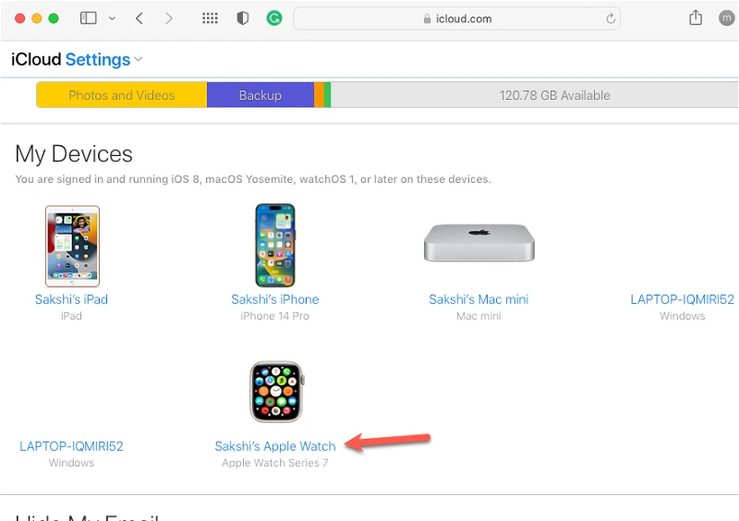Screen dimensions: 739x521
Task: Click the Apple Watch device image
Action: click(x=276, y=392)
